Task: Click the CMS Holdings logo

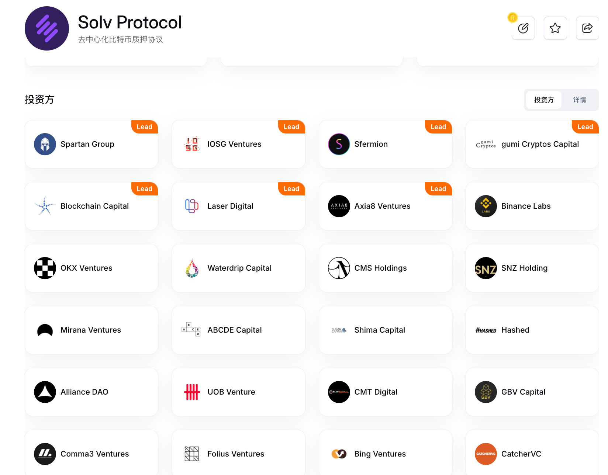Action: pos(339,268)
